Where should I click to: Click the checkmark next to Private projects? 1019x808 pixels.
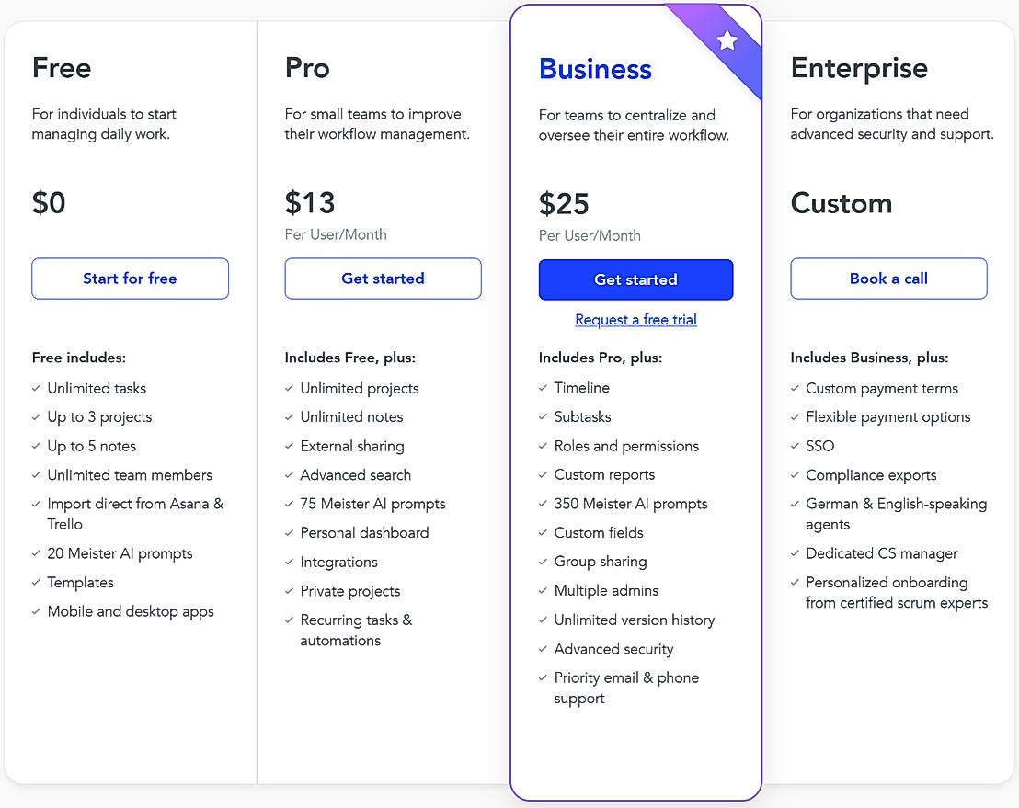point(289,591)
